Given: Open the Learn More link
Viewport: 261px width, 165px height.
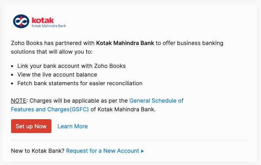Looking at the screenshot, I should tap(72, 126).
